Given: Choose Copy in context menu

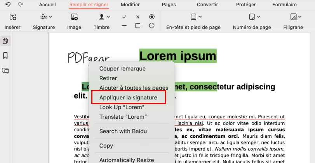Looking at the screenshot, I should click(x=132, y=146).
